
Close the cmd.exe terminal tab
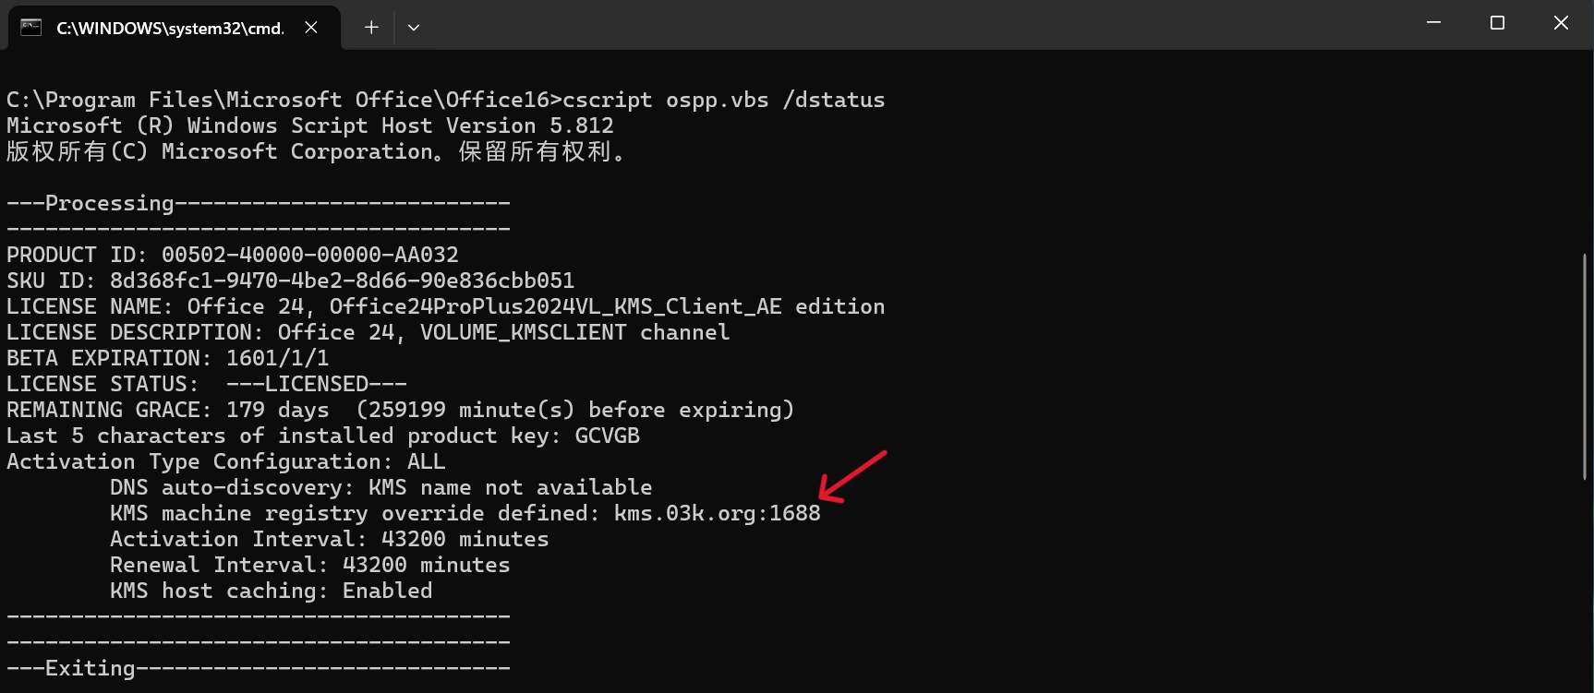coord(311,28)
